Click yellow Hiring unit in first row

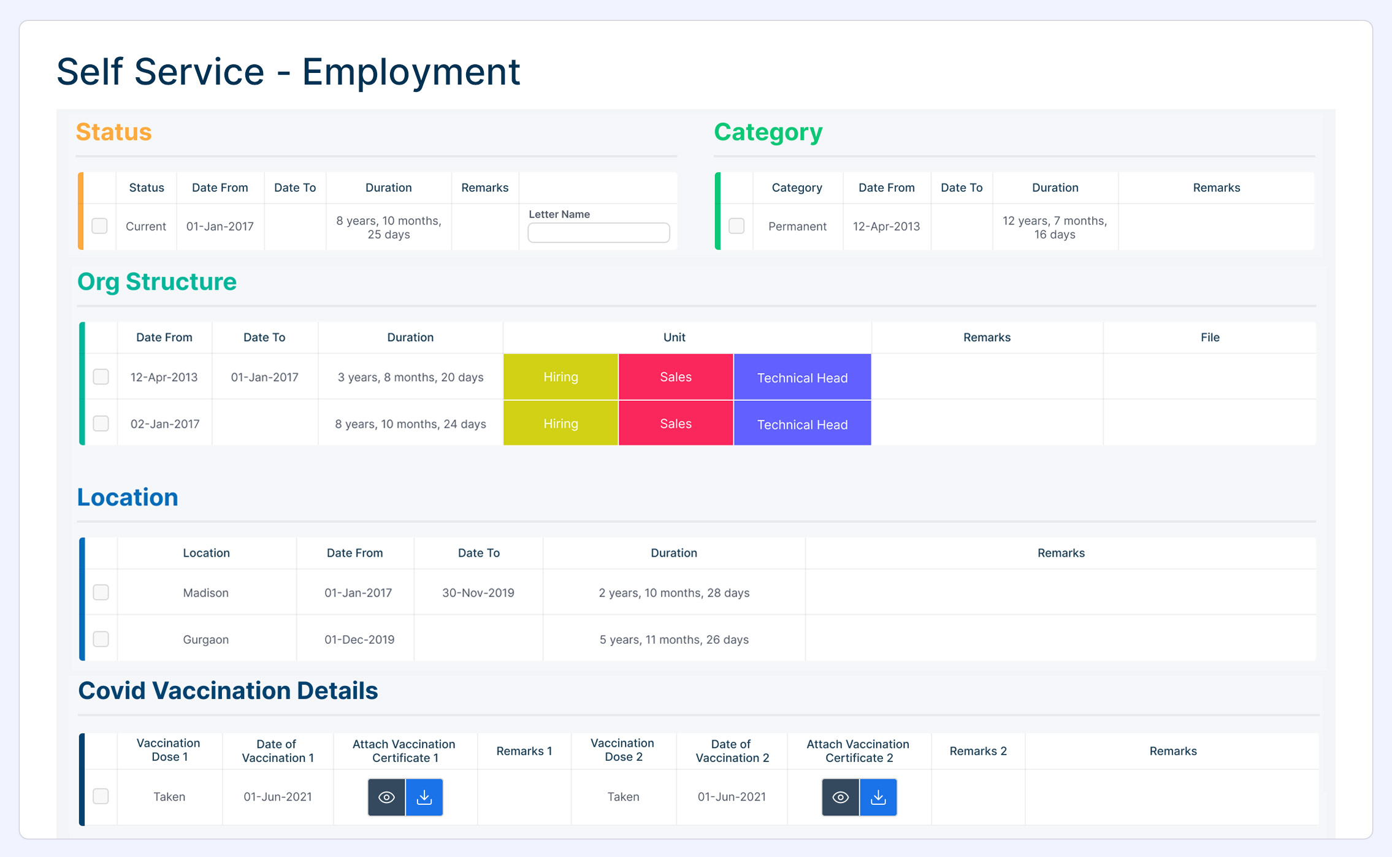point(560,377)
